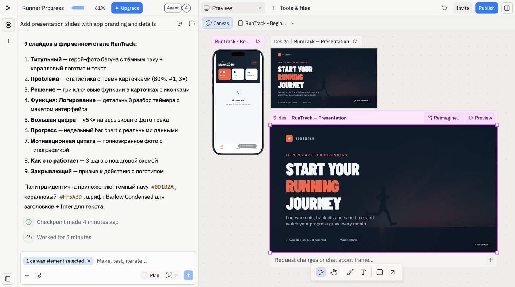The height and width of the screenshot is (287, 515).
Task: Select the text tool
Action: (x=363, y=272)
